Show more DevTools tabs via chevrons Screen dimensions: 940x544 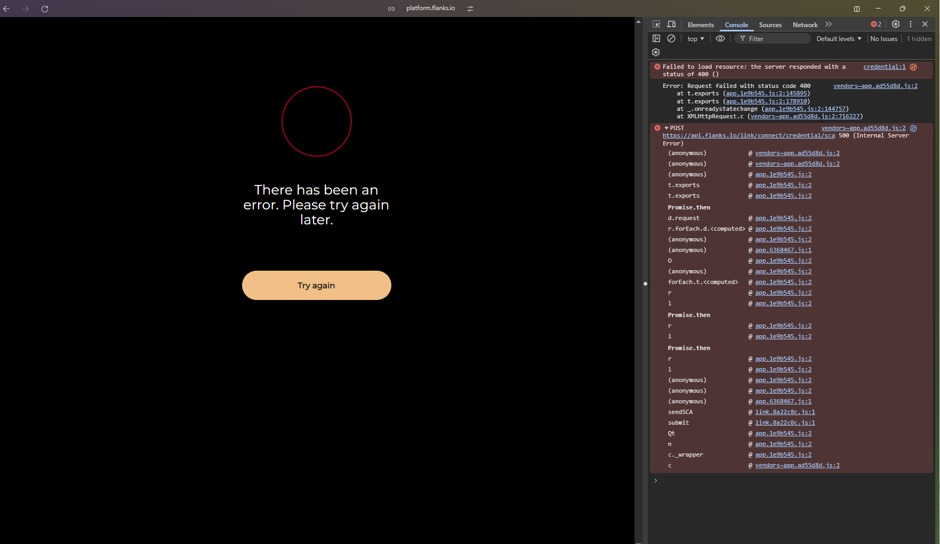[829, 25]
